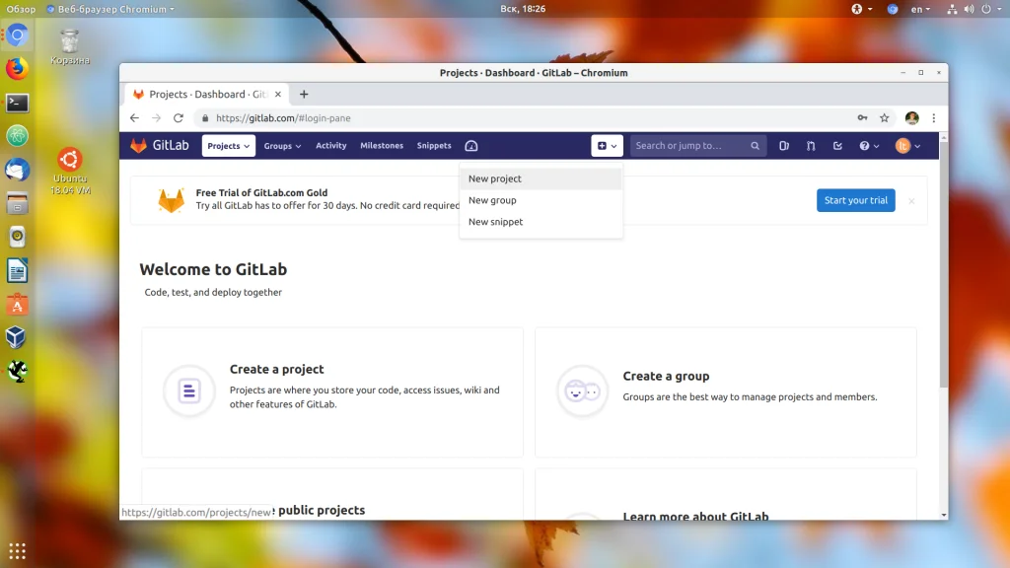Go back in browser history

[134, 118]
